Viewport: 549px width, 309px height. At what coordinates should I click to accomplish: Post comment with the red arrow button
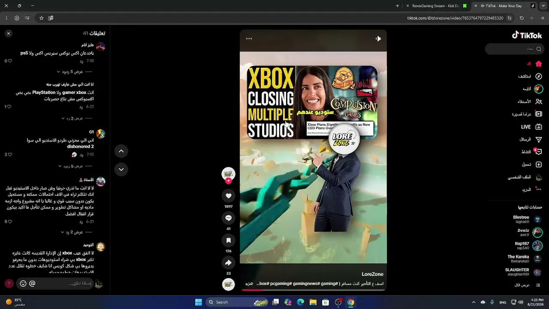[x=9, y=283]
